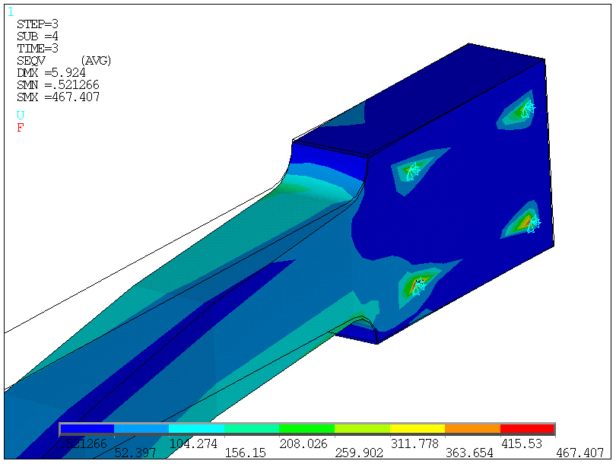This screenshot has height=464, width=616.
Task: Click the lower-right constraint symbol on block
Action: [x=534, y=224]
